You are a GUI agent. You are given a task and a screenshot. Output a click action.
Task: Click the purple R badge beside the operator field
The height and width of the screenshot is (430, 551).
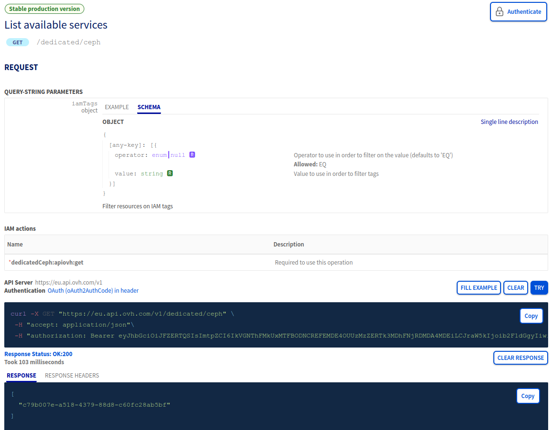[192, 154]
